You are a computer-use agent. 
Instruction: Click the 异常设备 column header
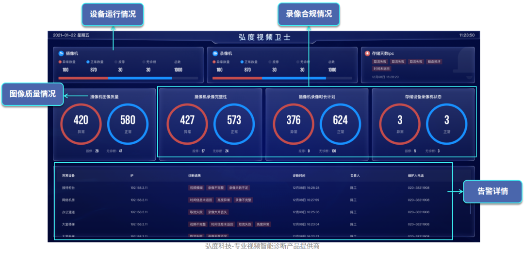point(68,175)
